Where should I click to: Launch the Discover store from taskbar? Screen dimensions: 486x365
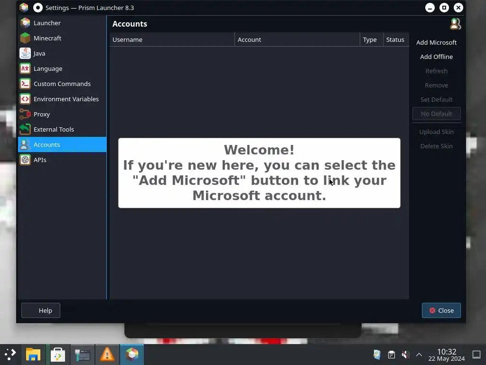58,355
